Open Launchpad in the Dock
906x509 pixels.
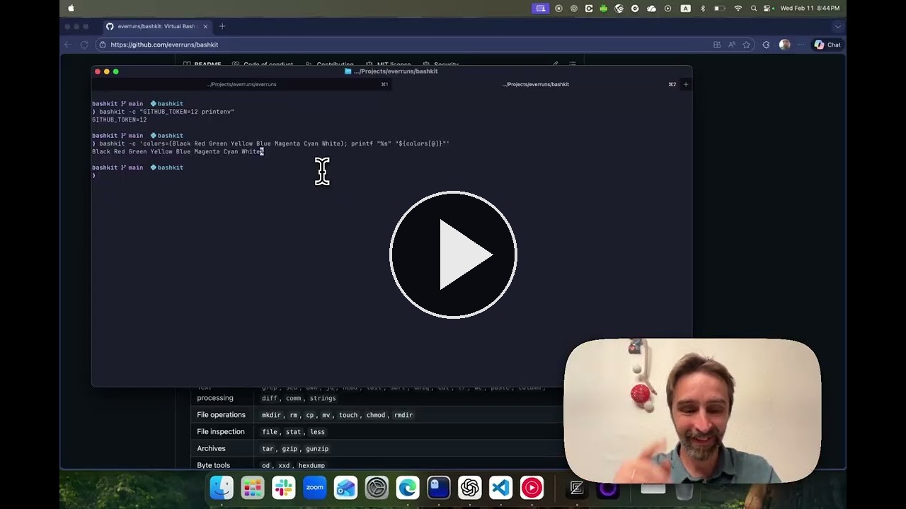(x=253, y=488)
